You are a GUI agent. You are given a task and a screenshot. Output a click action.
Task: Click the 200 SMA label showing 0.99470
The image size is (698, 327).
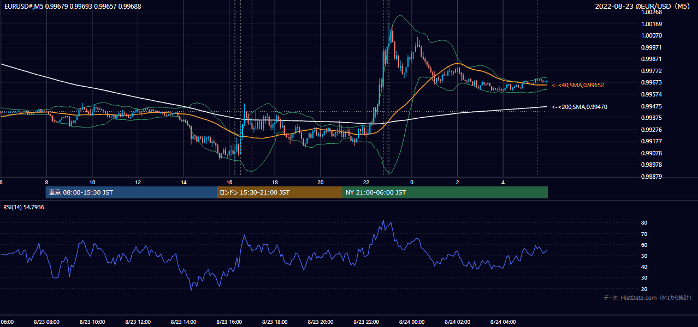coord(579,107)
